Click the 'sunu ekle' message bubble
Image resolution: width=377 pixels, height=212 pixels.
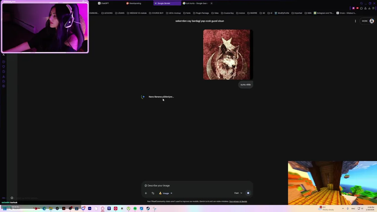tap(246, 85)
